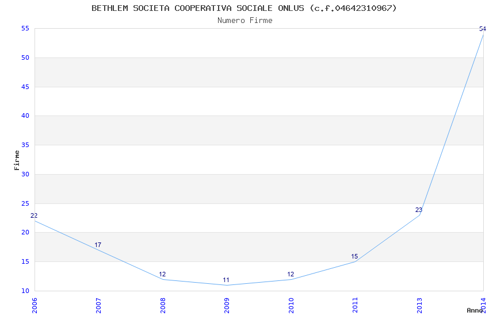
Task: Click the 2009 year label
Action: click(x=227, y=306)
